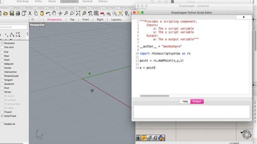Check the Perpendicular snap
Screen dimensions: 257x144
coord(2,76)
